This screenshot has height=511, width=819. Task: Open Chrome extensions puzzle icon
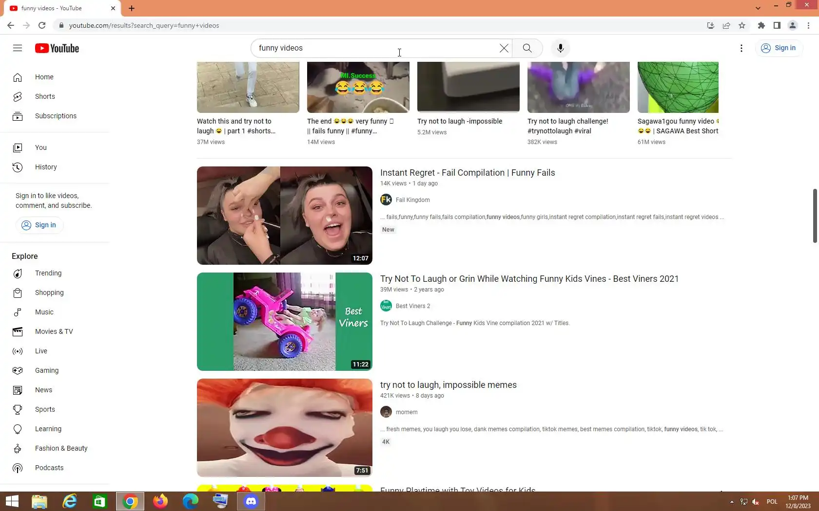pyautogui.click(x=761, y=25)
